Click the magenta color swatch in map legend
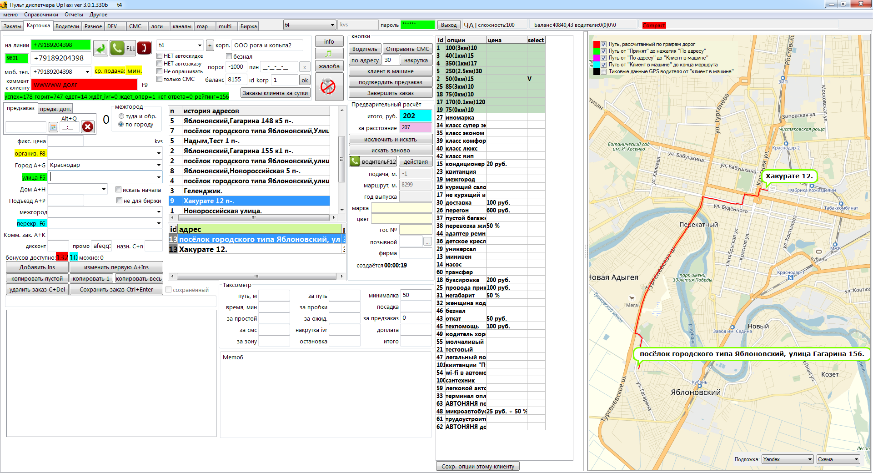This screenshot has height=473, width=873. [x=597, y=58]
